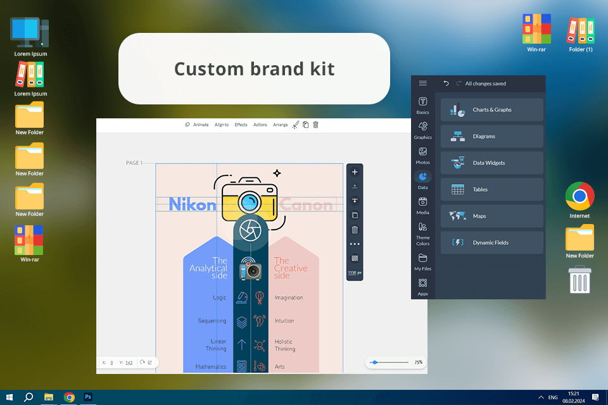
Task: Delete the page from the page toolbar
Action: (355, 230)
